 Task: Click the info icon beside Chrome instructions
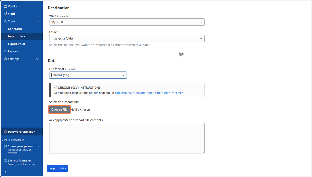[x=56, y=88]
